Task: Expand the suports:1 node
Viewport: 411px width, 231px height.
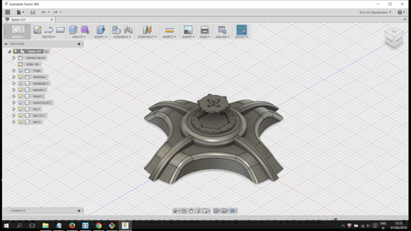Action: tap(14, 90)
